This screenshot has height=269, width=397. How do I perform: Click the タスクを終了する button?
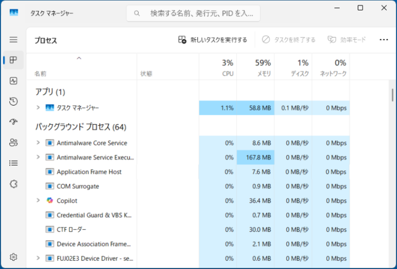(x=288, y=40)
